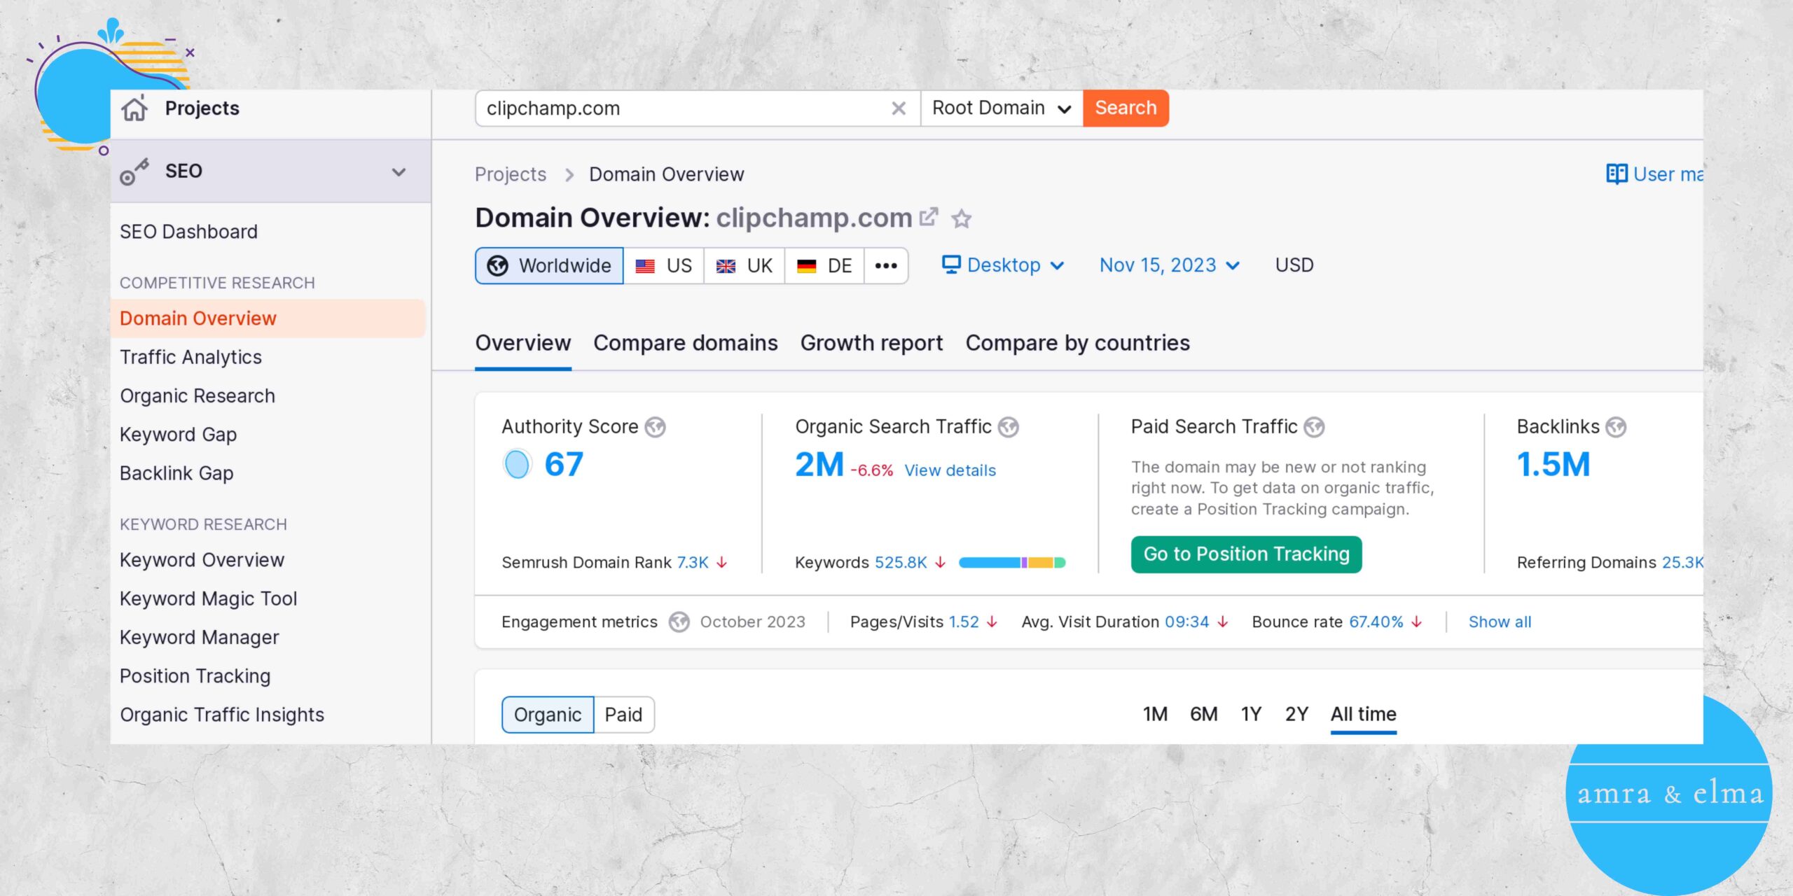This screenshot has height=896, width=1793.
Task: Click the Paid Search Traffic globe icon
Action: point(1314,427)
